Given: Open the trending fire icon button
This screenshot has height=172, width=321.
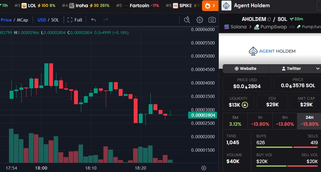Looking at the screenshot, I should [x=210, y=5].
